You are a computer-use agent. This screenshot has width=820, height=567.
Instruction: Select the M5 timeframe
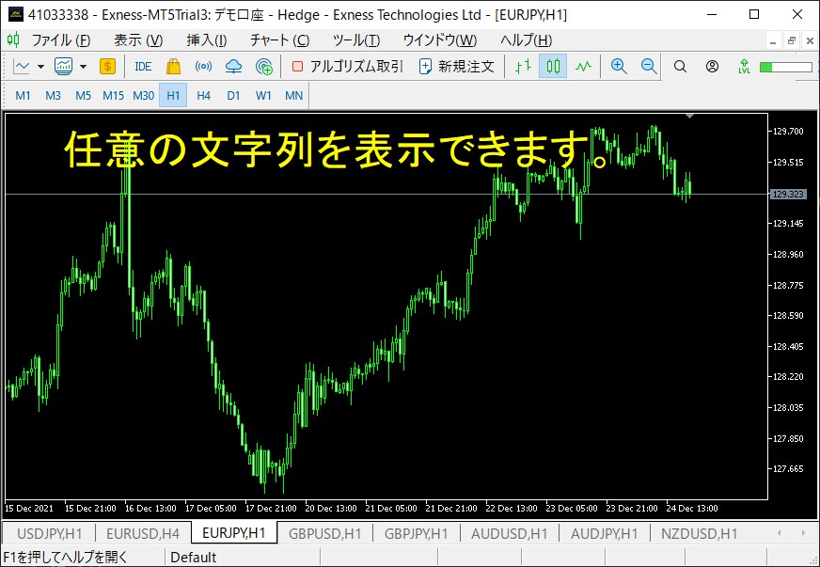[83, 96]
